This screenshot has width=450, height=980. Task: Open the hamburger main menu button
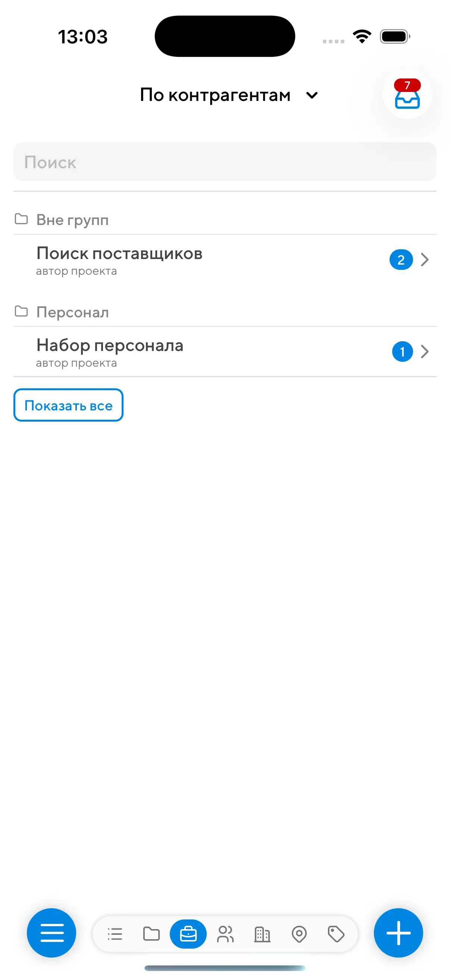tap(51, 933)
